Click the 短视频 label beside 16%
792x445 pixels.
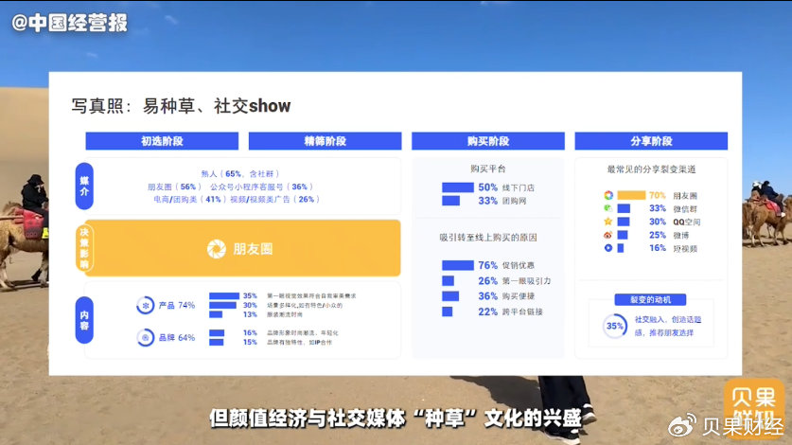pyautogui.click(x=685, y=248)
